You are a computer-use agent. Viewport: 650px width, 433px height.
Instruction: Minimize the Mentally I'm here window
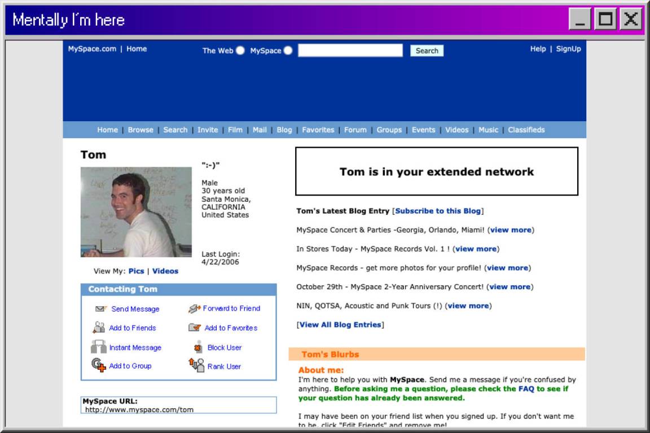[579, 19]
